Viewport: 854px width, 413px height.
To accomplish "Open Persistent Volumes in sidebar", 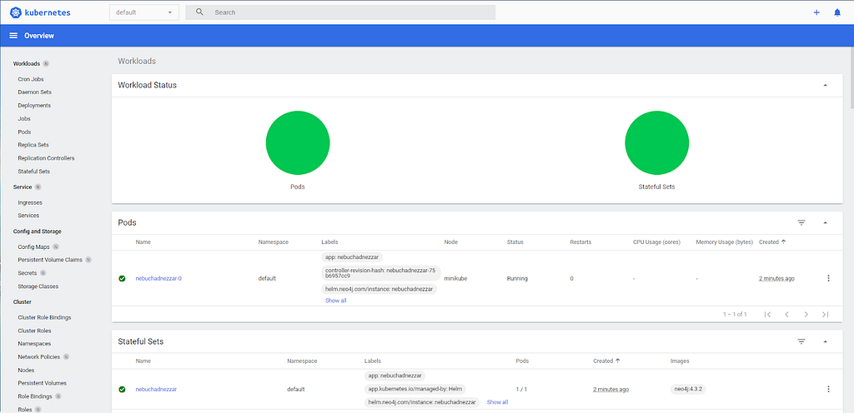I will (41, 383).
